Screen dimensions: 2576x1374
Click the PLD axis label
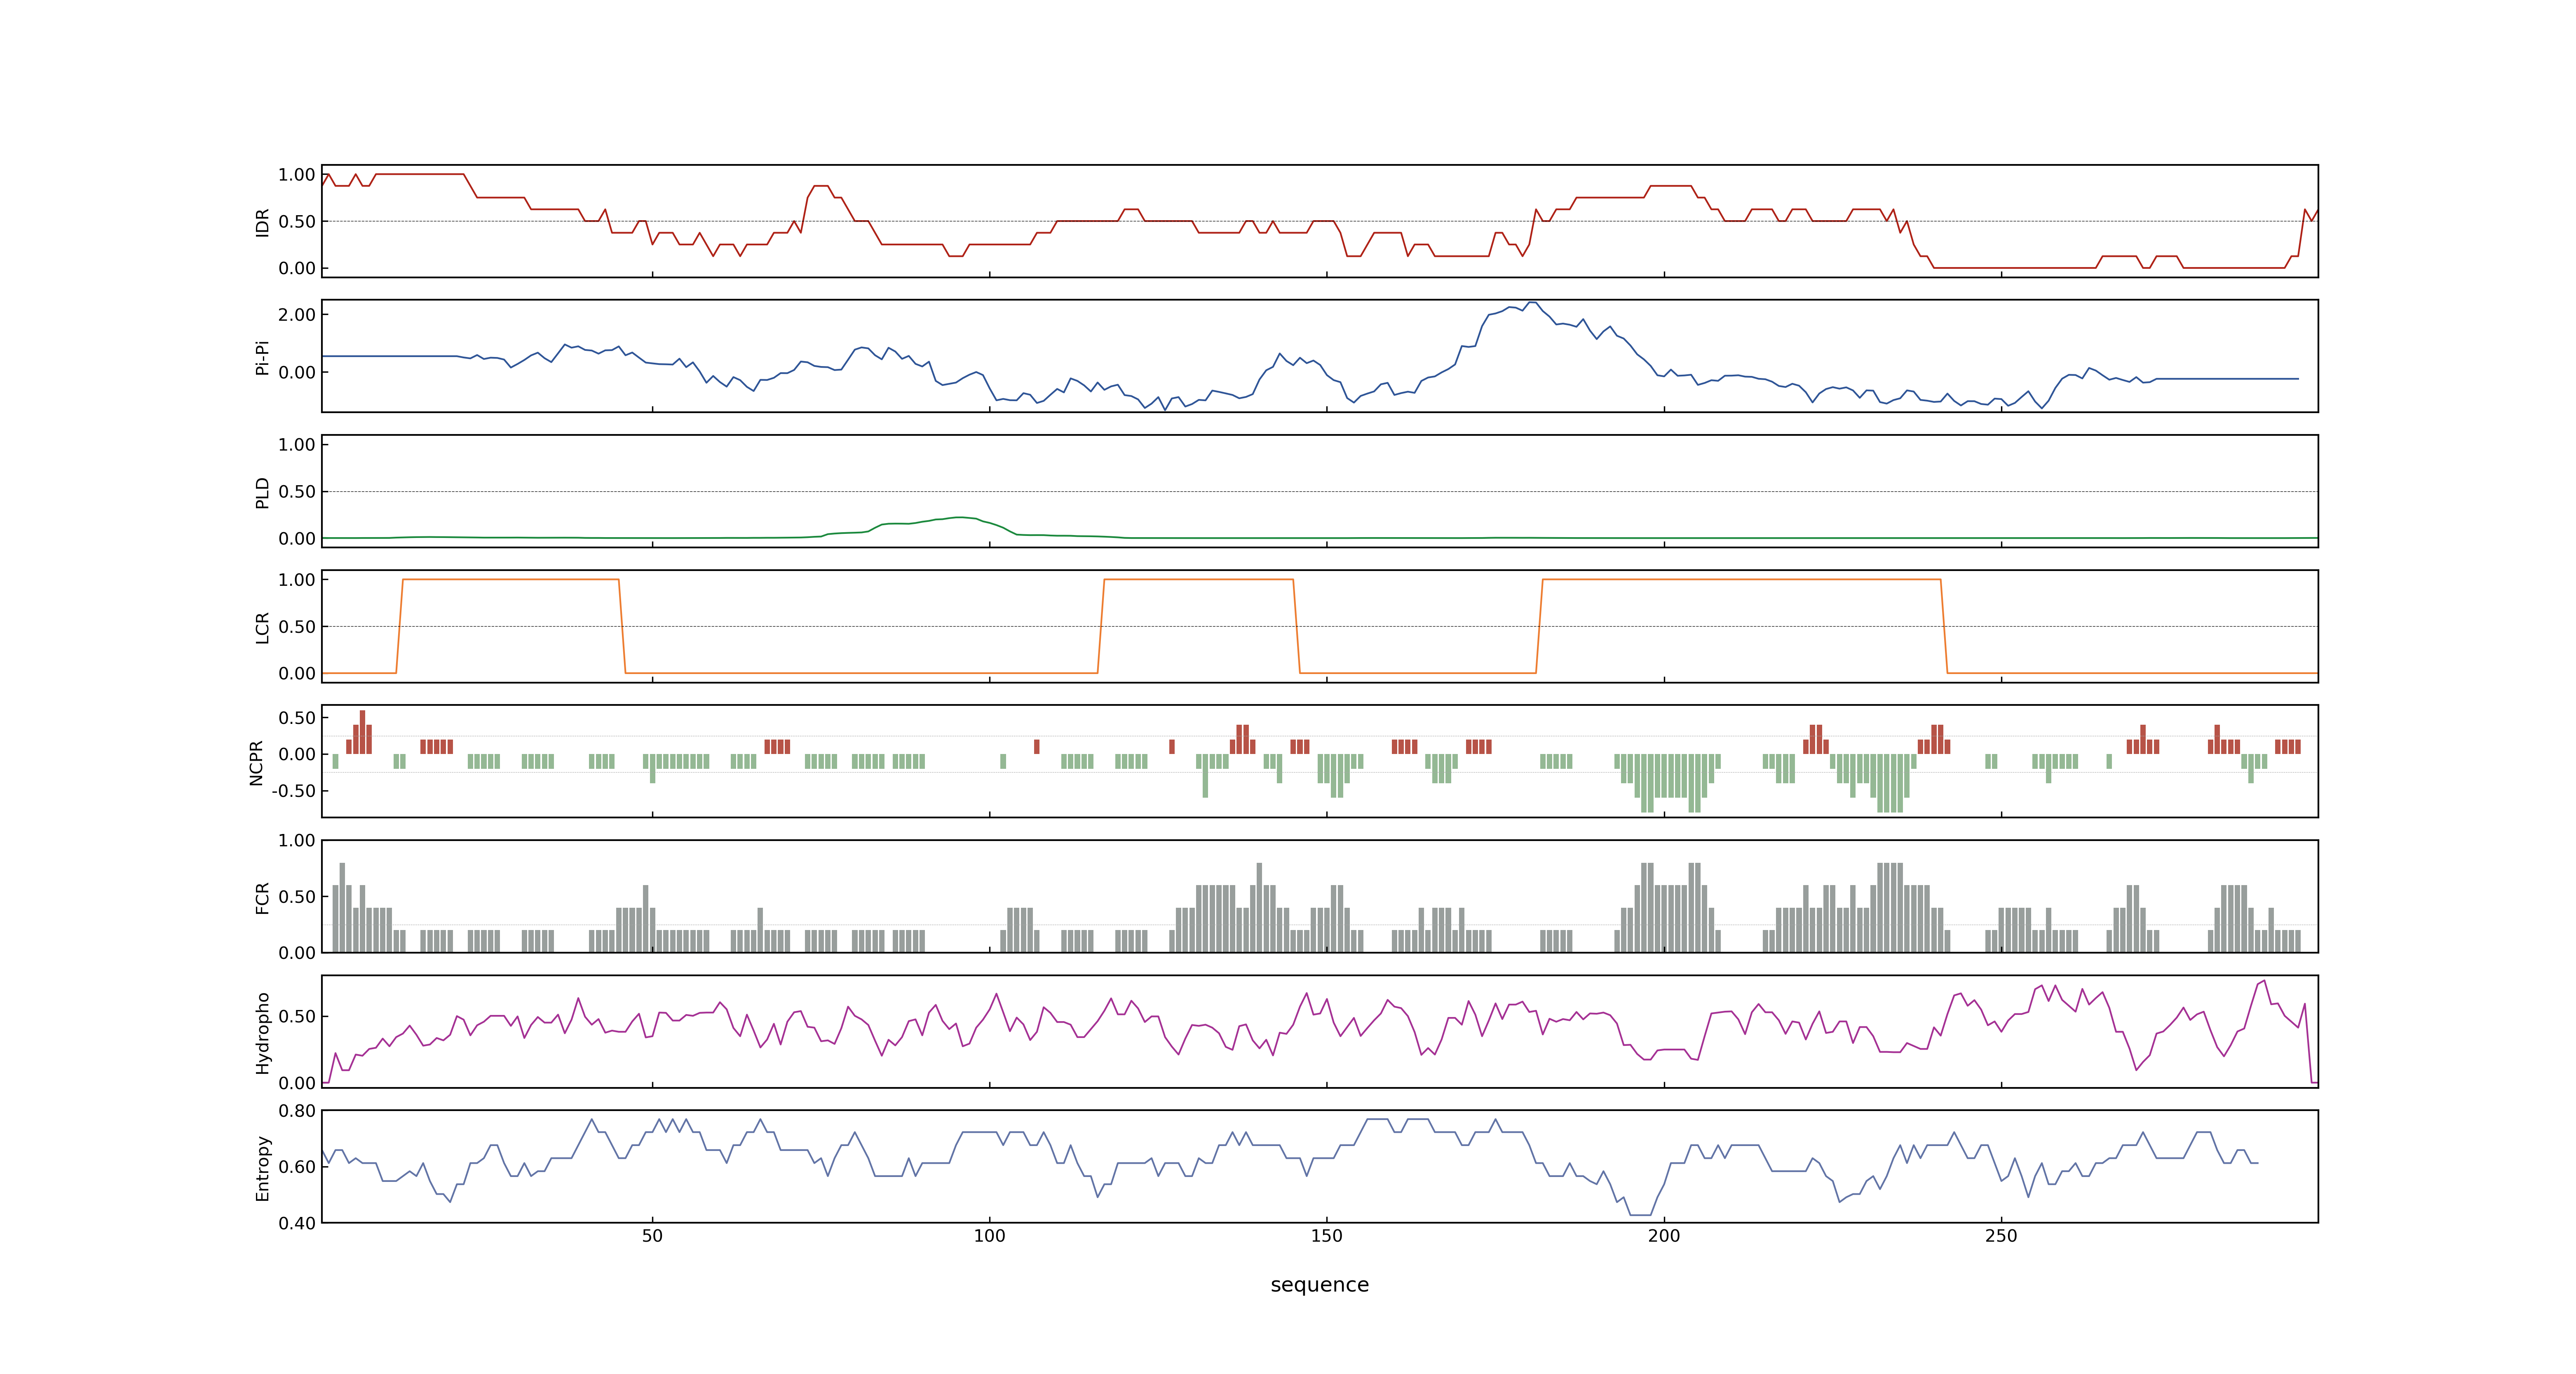263,492
